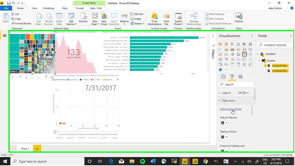Screen dimensions: 295x166
Task: Add a new page with plus button
Action: (x=37, y=149)
